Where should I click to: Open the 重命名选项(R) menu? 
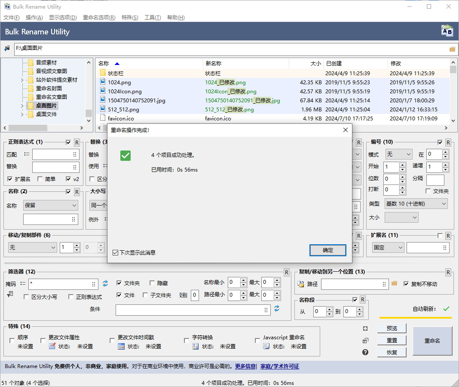click(x=99, y=18)
